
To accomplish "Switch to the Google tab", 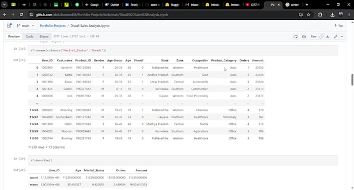I will (92, 5).
